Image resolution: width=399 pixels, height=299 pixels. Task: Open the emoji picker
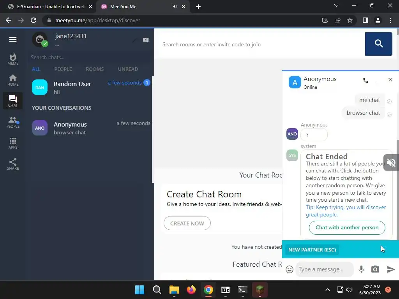coord(290,269)
